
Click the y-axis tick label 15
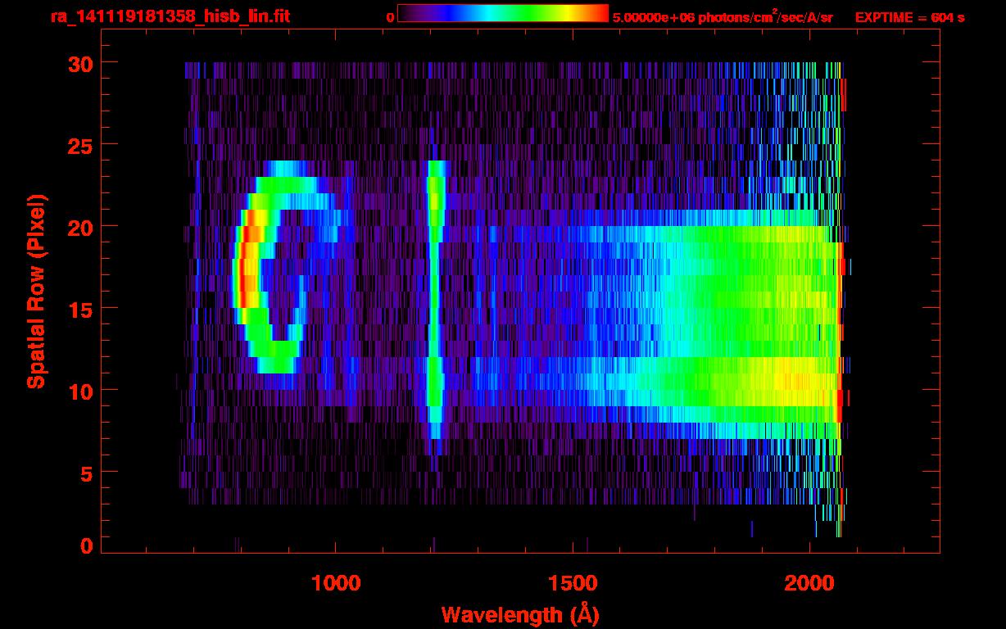pyautogui.click(x=79, y=309)
